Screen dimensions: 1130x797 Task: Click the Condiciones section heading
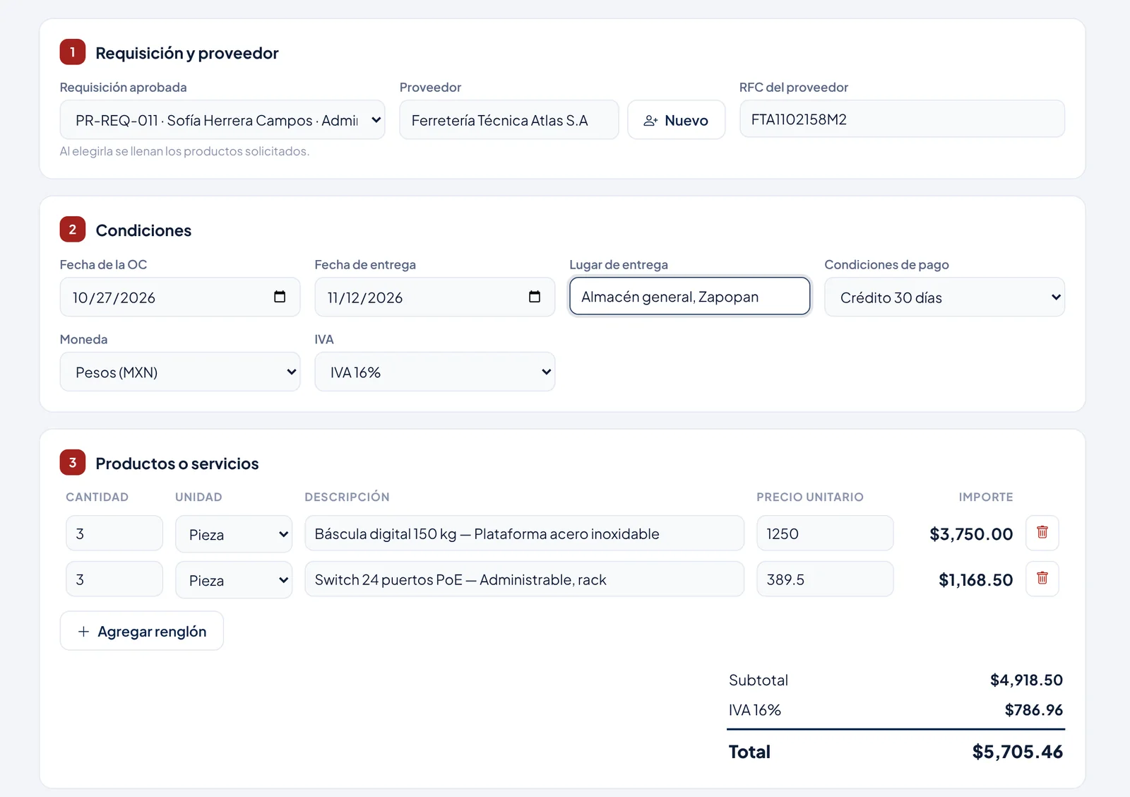[143, 230]
